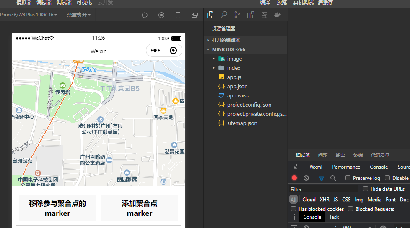The height and width of the screenshot is (228, 410).
Task: Open the 编辑器 menu item
Action: (44, 3)
